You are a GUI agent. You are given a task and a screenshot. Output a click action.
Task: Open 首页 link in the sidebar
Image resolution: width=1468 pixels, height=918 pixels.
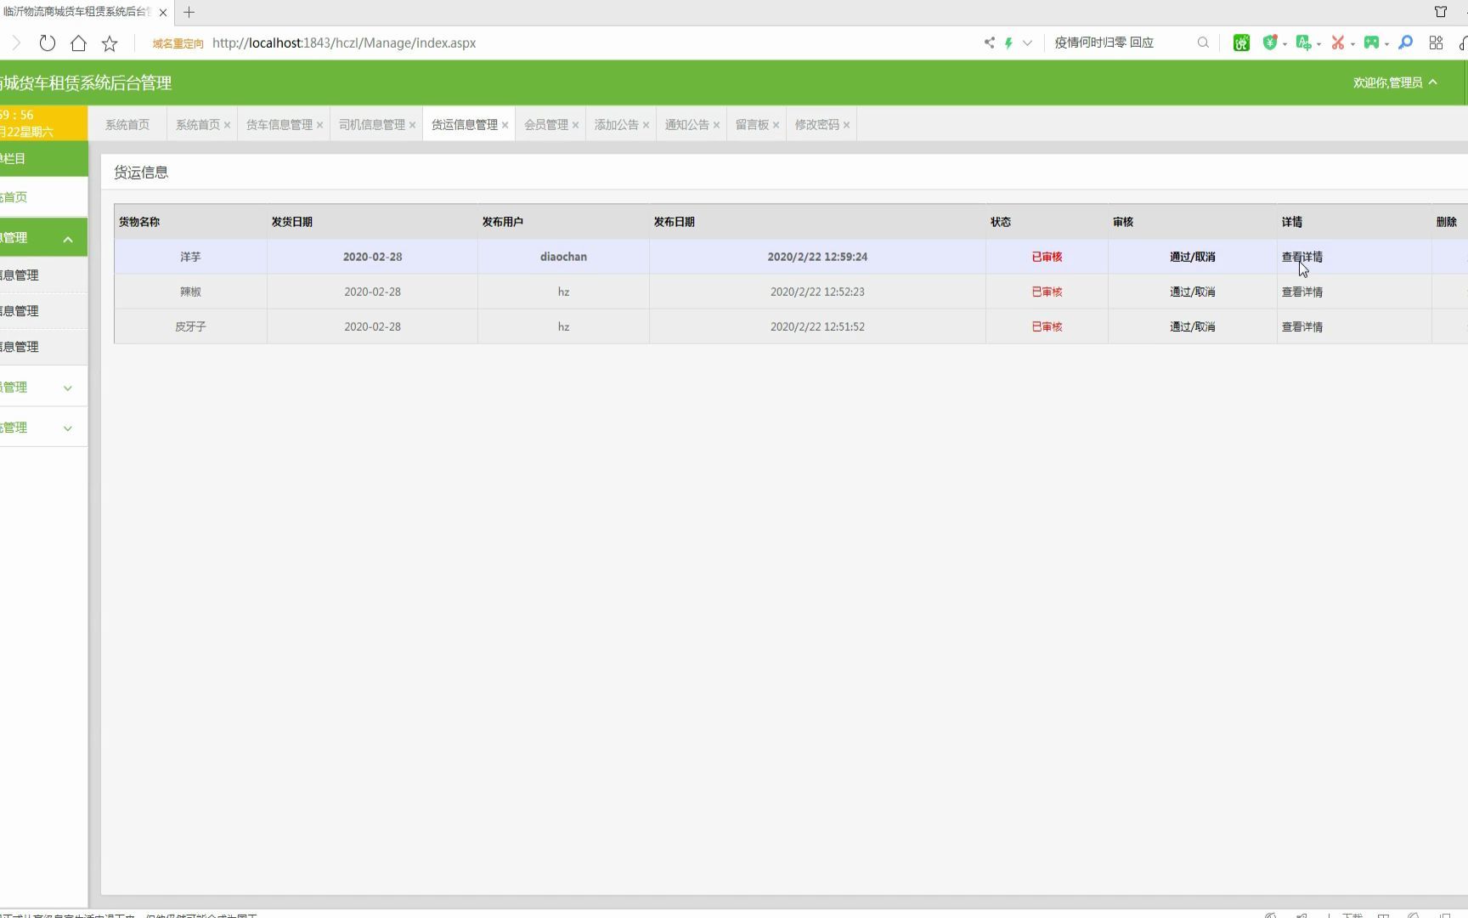click(x=14, y=197)
